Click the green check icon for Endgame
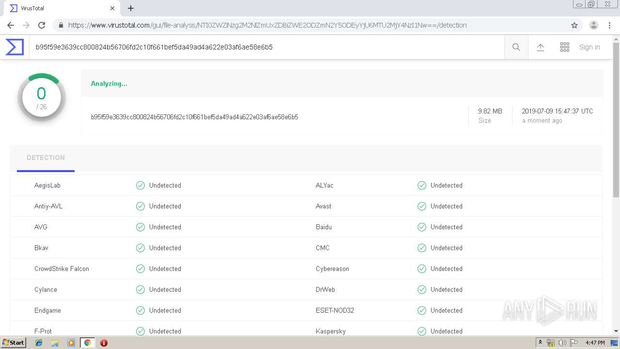 [140, 310]
